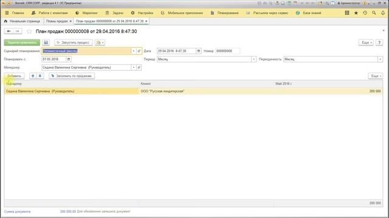Close the Планы продаж tab
Screen dimensions: 389x218
point(71,21)
